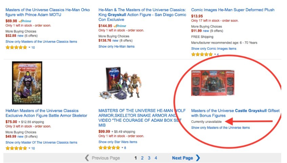Go to results page 3
The width and height of the screenshot is (287, 163).
coord(149,158)
